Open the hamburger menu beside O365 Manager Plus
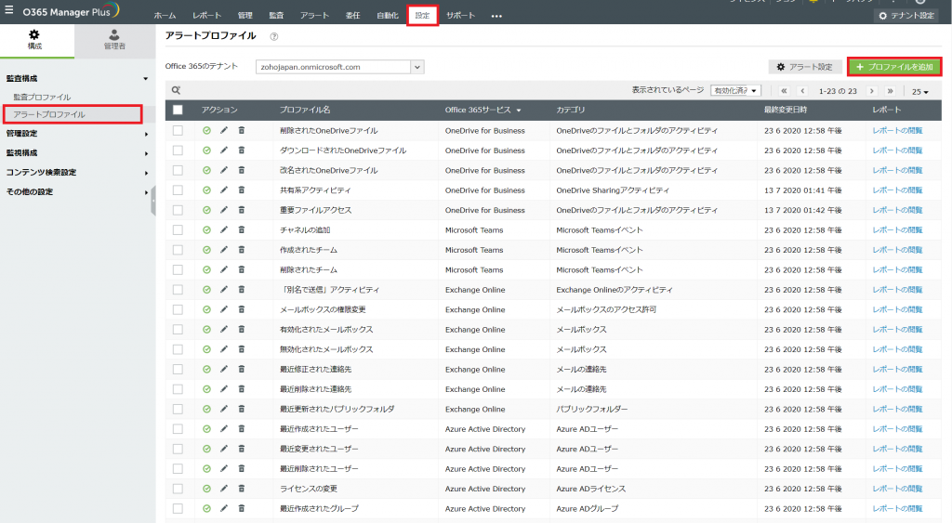Screen dimensions: 952x523 [x=9, y=11]
